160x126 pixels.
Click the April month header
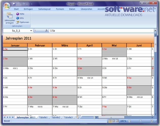click(x=89, y=45)
